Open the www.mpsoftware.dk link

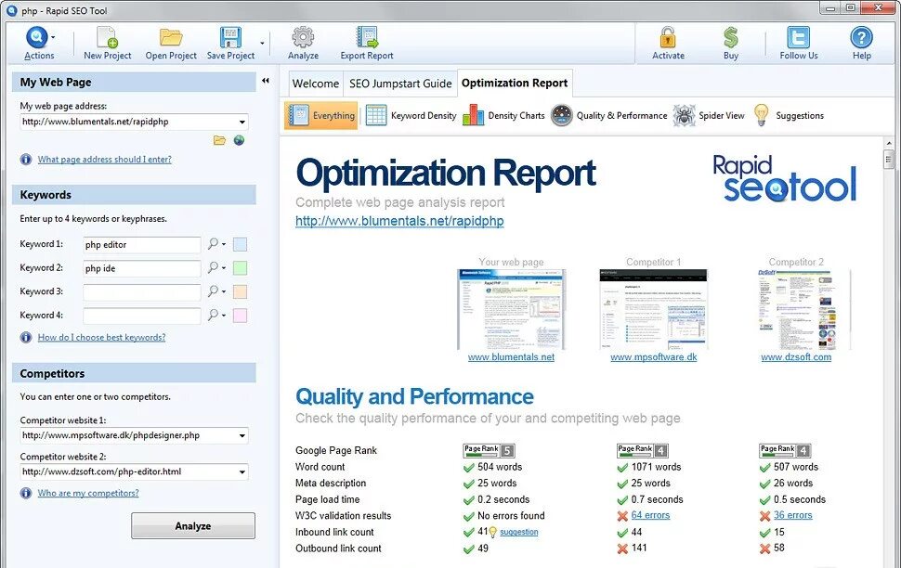653,357
